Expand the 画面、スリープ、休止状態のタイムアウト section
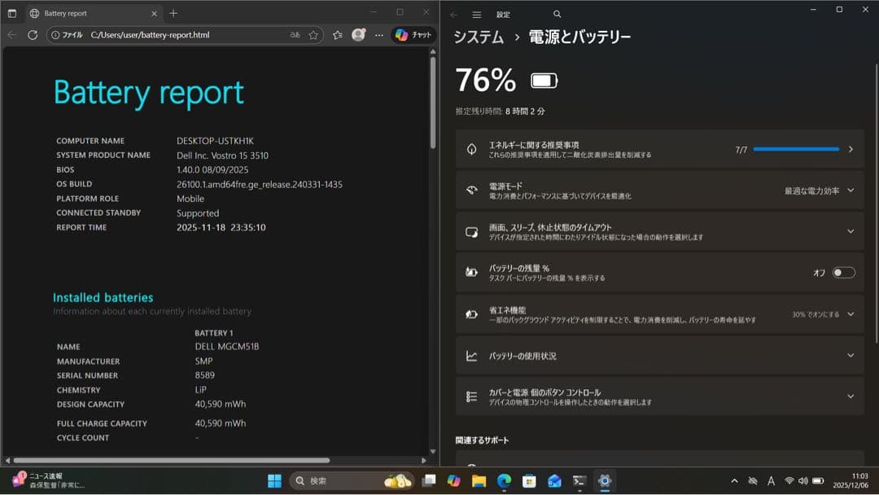Image resolution: width=879 pixels, height=495 pixels. (850, 231)
